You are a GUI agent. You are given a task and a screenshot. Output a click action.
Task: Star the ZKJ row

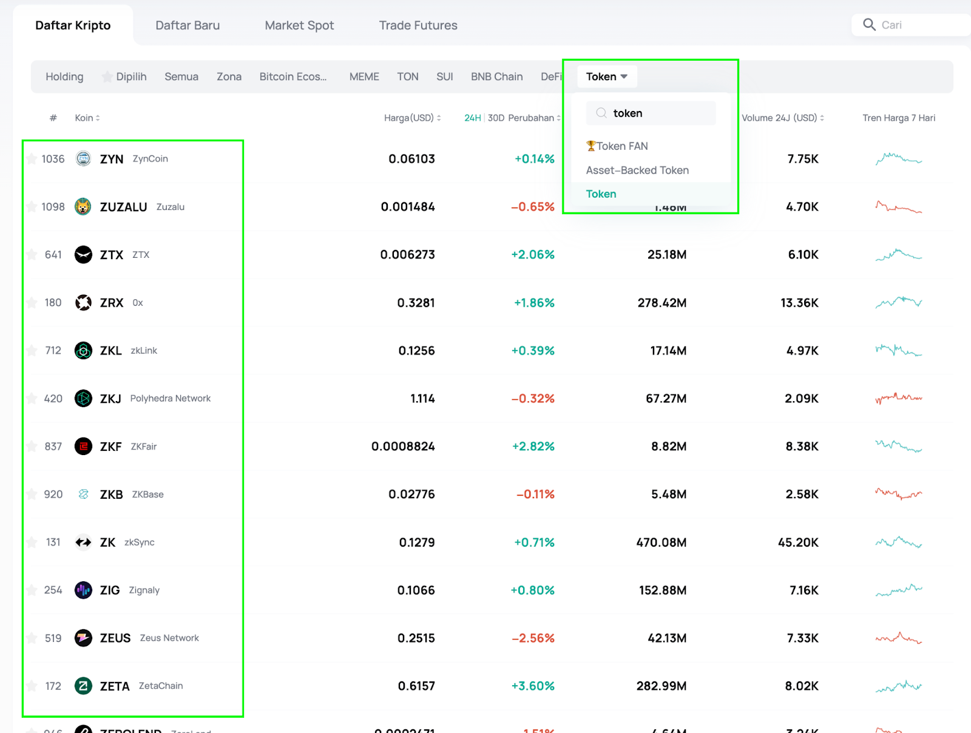click(x=32, y=399)
